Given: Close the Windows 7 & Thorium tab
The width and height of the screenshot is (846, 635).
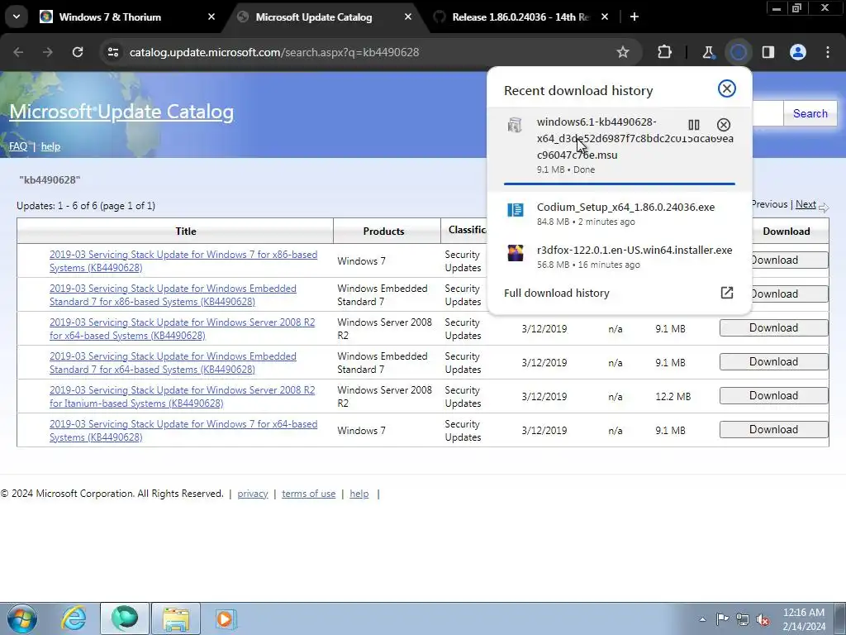Looking at the screenshot, I should (211, 17).
